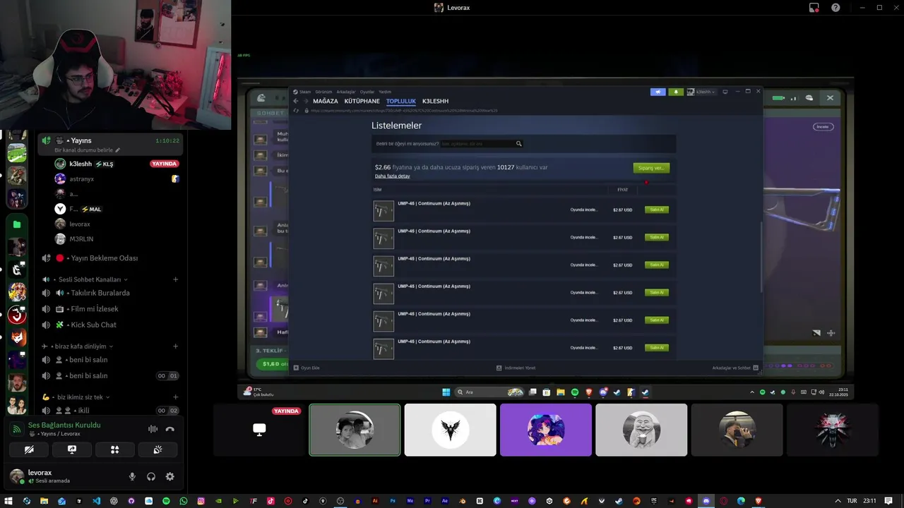Add channel to biz ikimiz siz tek category
904x508 pixels.
point(176,397)
